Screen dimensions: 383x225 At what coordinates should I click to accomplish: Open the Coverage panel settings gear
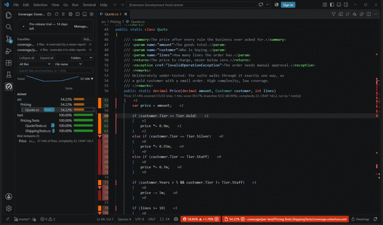pyautogui.click(x=92, y=14)
